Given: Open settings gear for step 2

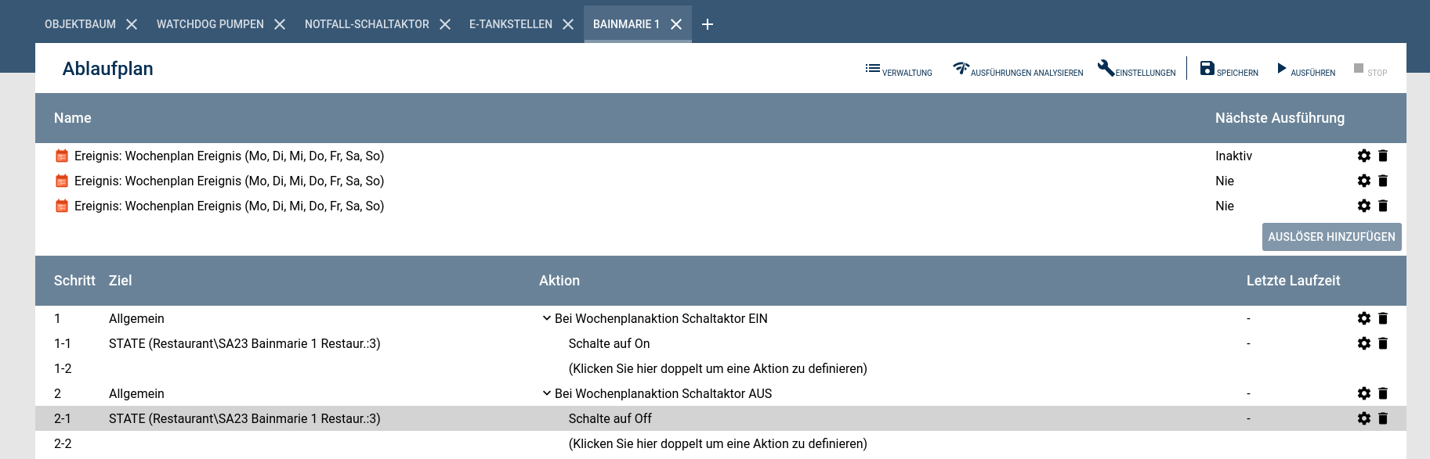Looking at the screenshot, I should pos(1364,393).
